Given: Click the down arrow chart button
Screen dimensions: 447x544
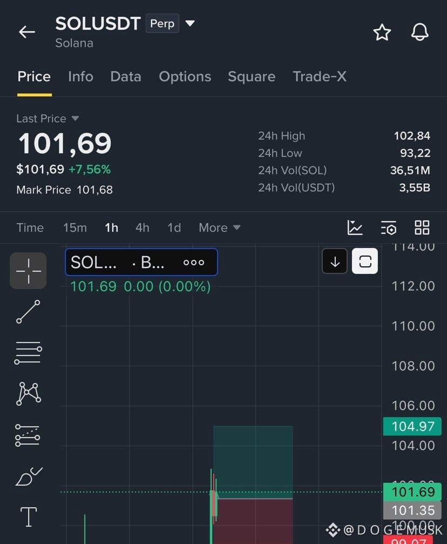Looking at the screenshot, I should [x=335, y=261].
